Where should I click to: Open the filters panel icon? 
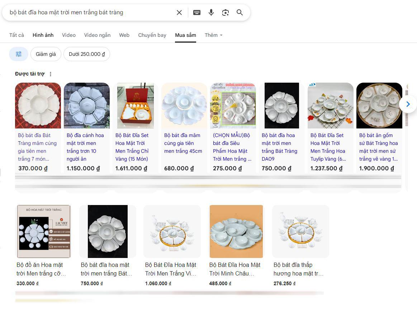[x=19, y=54]
